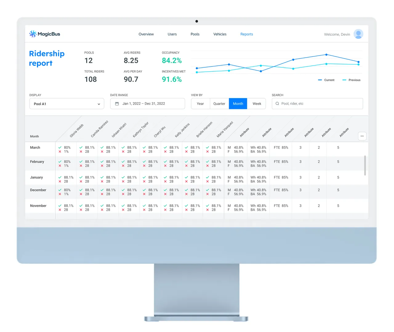The height and width of the screenshot is (332, 394).
Task: Click the Total Riders 108 value
Action: click(90, 79)
